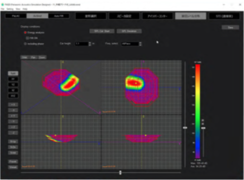Screen dimensions: 244x180
Task: Select the including phase radio option
Action: [x=25, y=44]
